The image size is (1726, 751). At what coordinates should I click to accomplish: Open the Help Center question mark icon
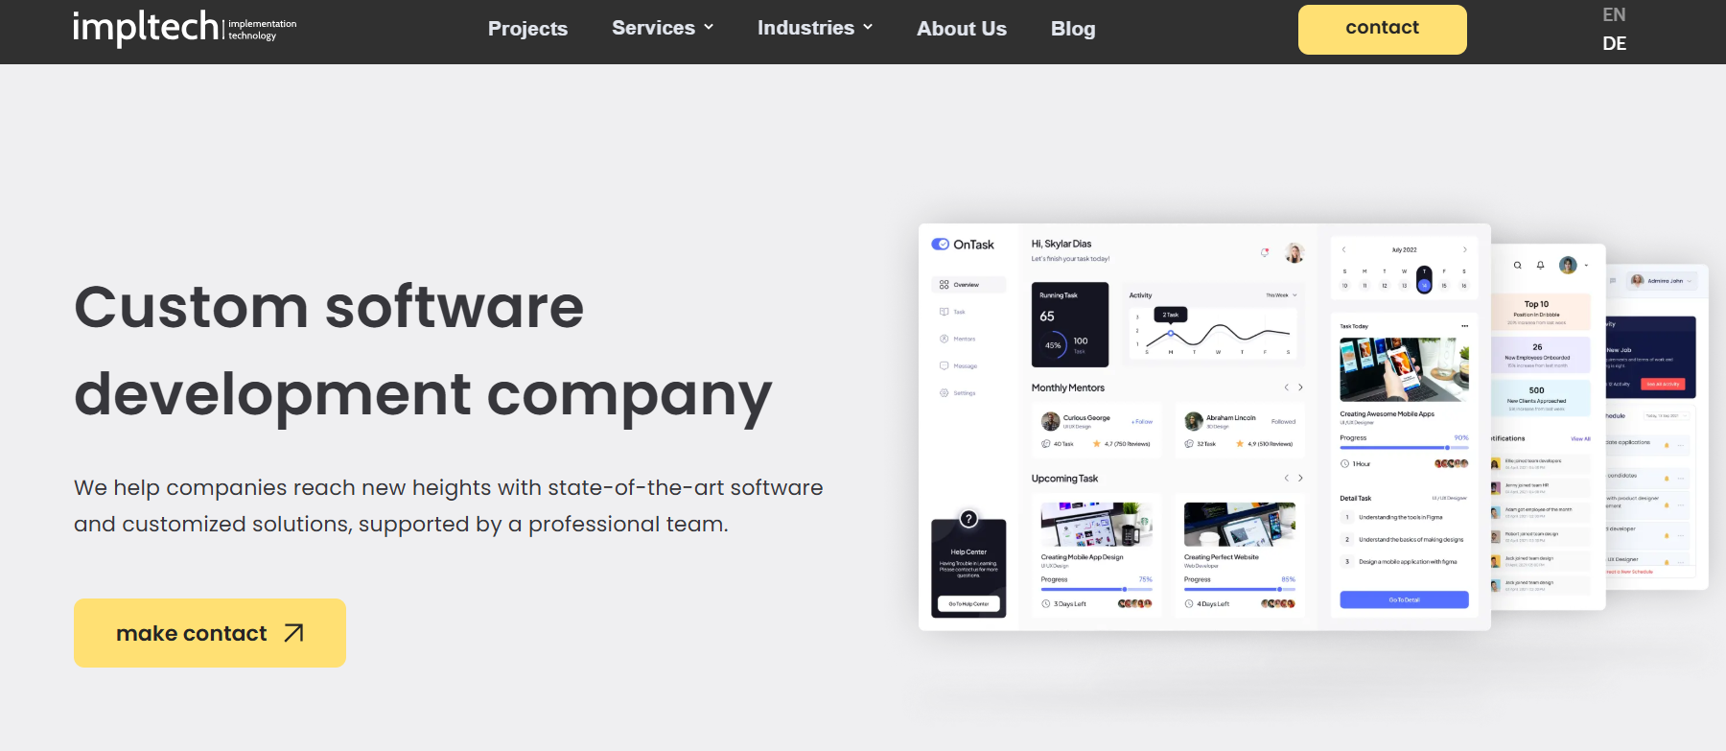pyautogui.click(x=968, y=519)
